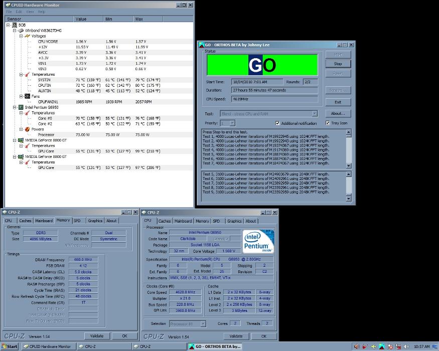Click the Core Speed value 4620.0 MHz
Screen dimensions: 439x351
point(185,292)
